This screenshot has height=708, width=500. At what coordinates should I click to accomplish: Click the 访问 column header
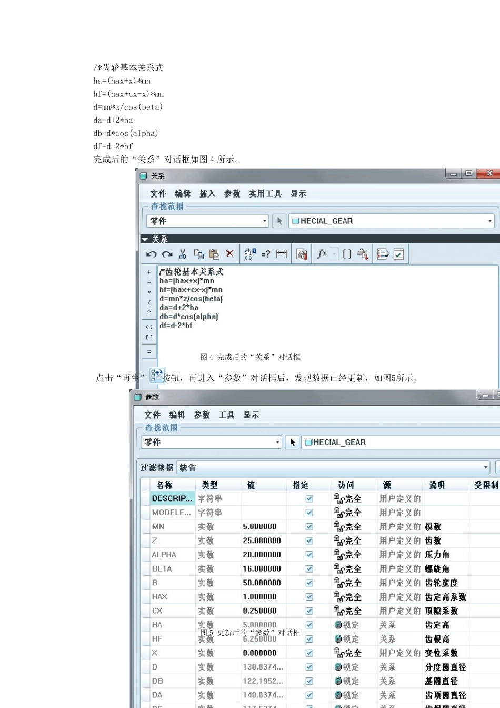tap(354, 485)
